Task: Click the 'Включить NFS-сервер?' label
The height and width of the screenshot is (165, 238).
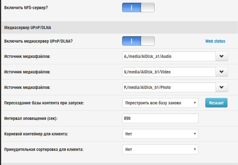Action: 26,7
